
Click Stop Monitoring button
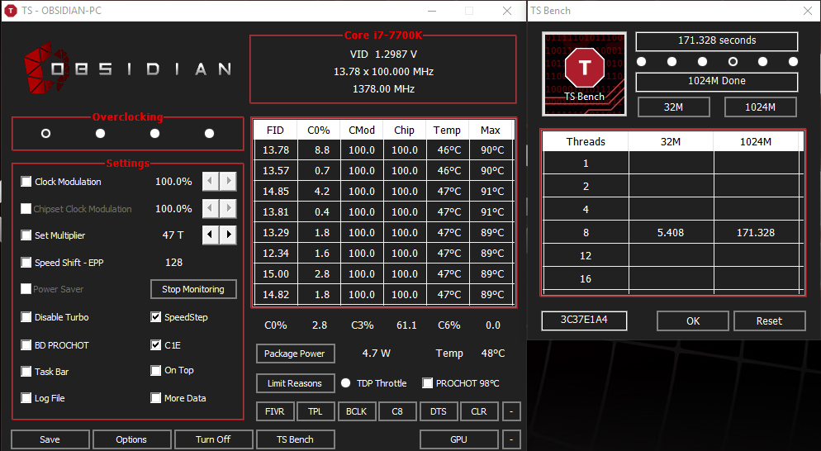pyautogui.click(x=193, y=289)
